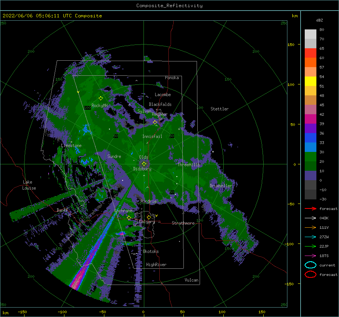Click the light gray 80 dBZ swatch
This screenshot has height=317, width=339.
click(x=310, y=34)
